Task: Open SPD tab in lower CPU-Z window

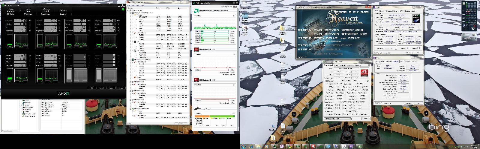Action: click(401, 62)
